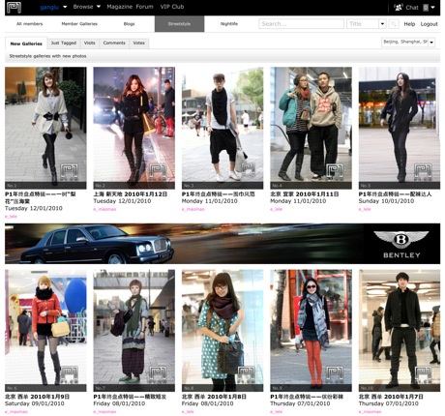
Task: Click into the Search input field
Action: point(301,24)
